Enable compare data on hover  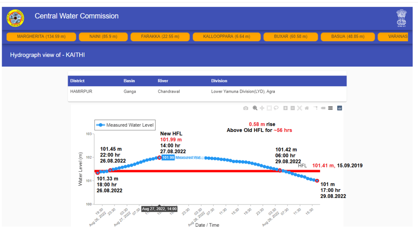(330, 108)
